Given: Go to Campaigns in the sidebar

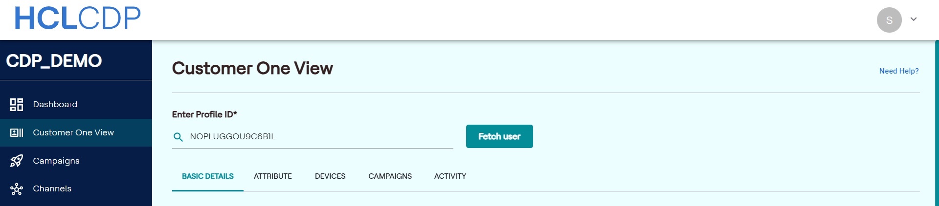Looking at the screenshot, I should [x=56, y=161].
